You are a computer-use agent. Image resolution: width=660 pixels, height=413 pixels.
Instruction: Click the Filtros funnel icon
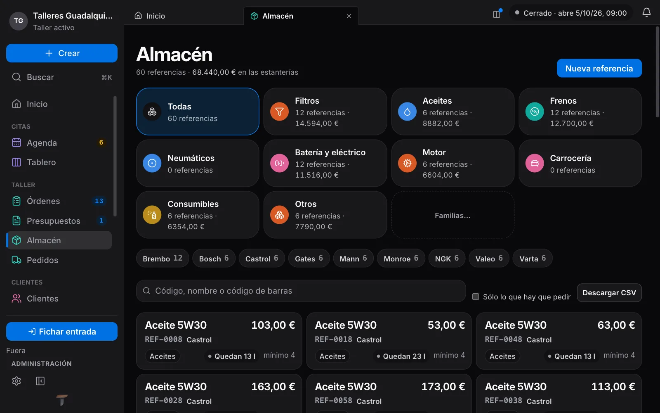click(279, 112)
